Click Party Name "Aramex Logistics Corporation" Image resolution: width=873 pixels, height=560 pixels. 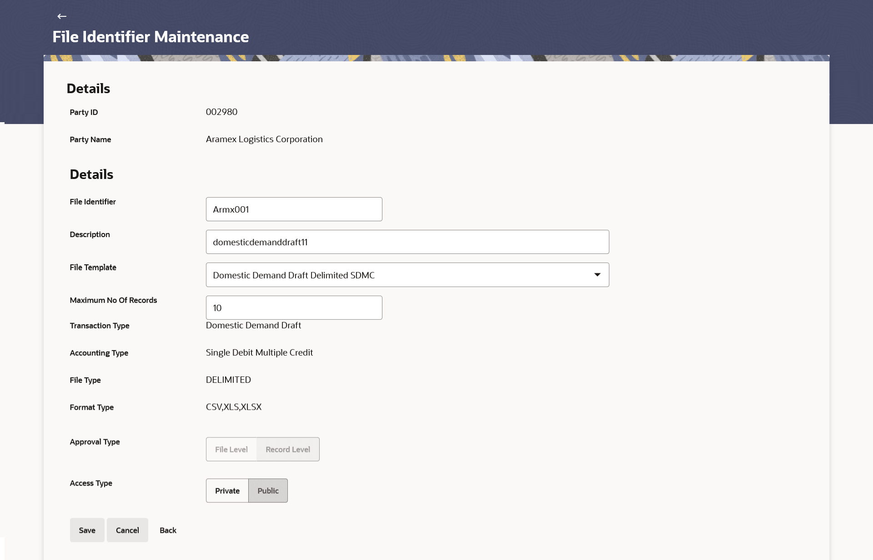tap(264, 139)
